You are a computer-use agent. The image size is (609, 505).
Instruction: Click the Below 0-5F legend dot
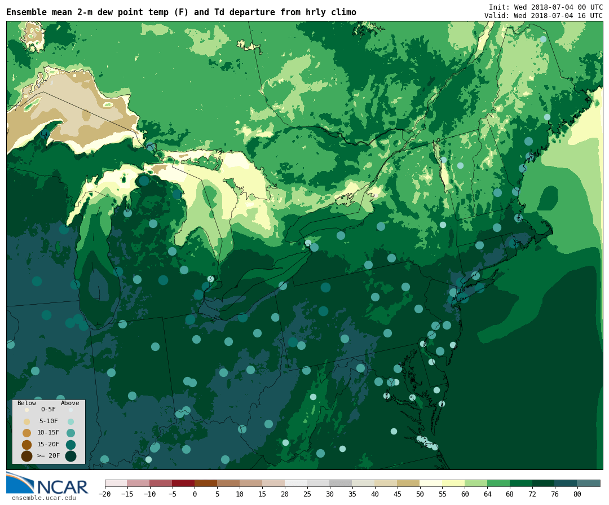pyautogui.click(x=27, y=410)
